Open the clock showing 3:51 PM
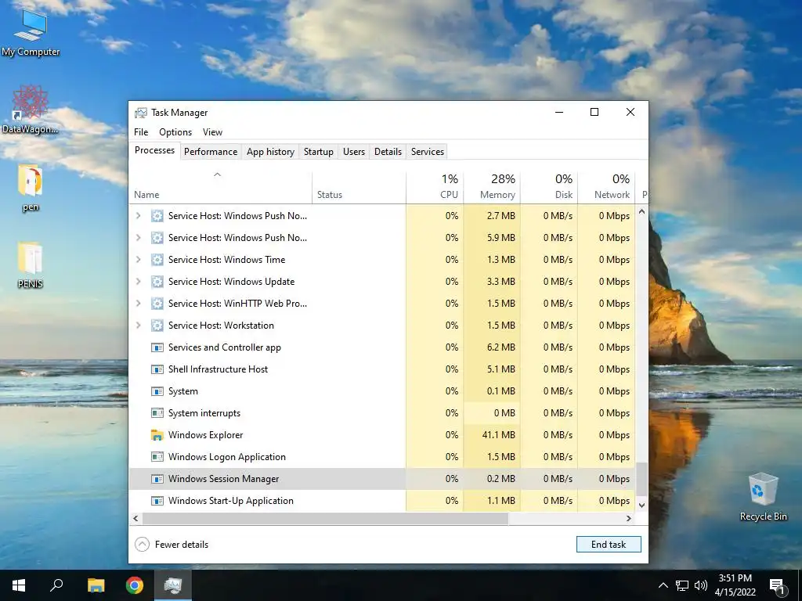Image resolution: width=802 pixels, height=601 pixels. coord(735,585)
